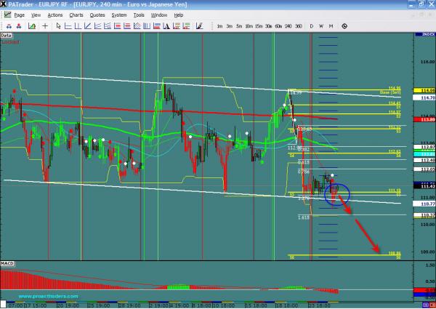
Task: Open the Actions menu
Action: point(54,15)
